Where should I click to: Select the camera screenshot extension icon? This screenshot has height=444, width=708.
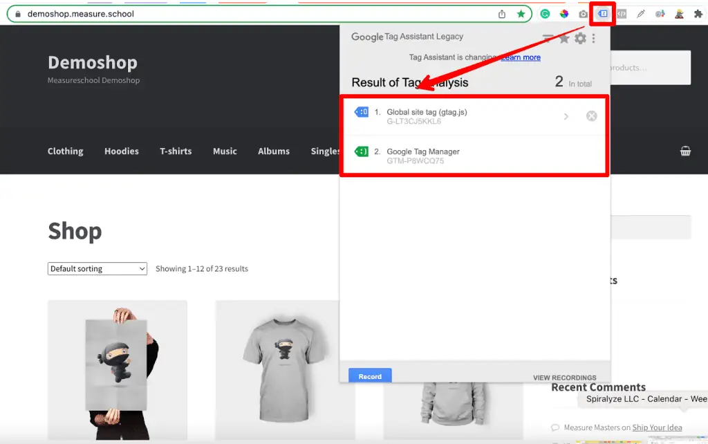click(x=583, y=13)
